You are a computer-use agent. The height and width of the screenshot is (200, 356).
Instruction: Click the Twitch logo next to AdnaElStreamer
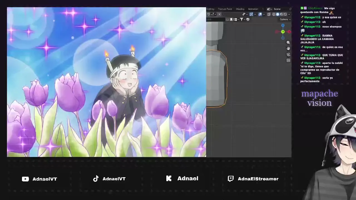point(231,179)
